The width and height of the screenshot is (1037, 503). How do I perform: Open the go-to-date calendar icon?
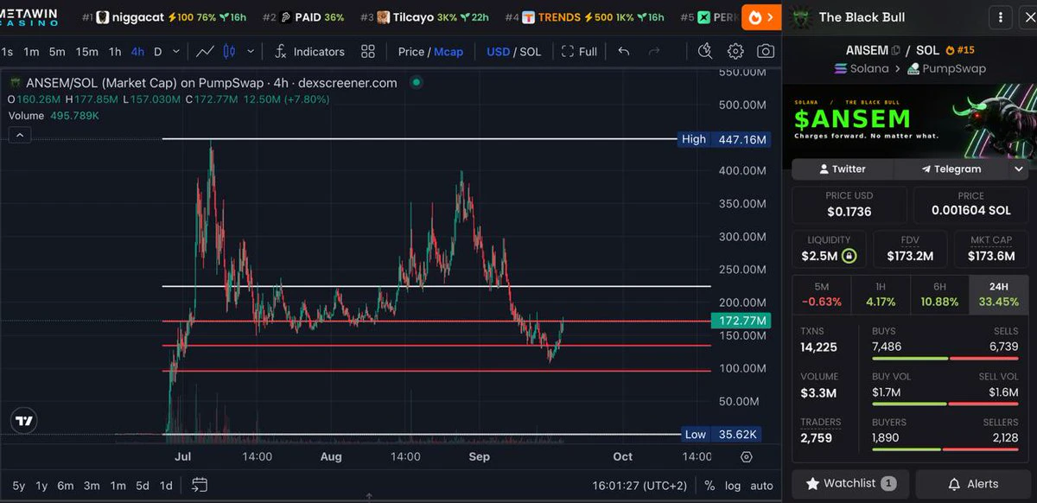click(200, 485)
